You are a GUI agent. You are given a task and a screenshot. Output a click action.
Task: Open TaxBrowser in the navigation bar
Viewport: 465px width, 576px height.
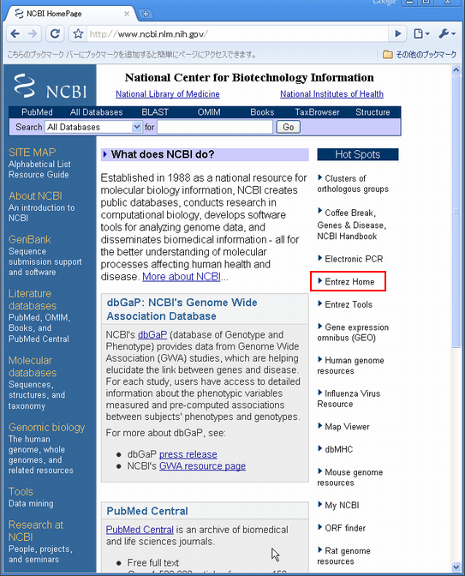tap(317, 112)
